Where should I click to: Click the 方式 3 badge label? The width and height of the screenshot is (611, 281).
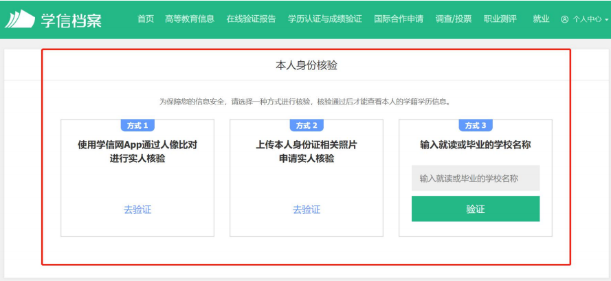pos(476,125)
